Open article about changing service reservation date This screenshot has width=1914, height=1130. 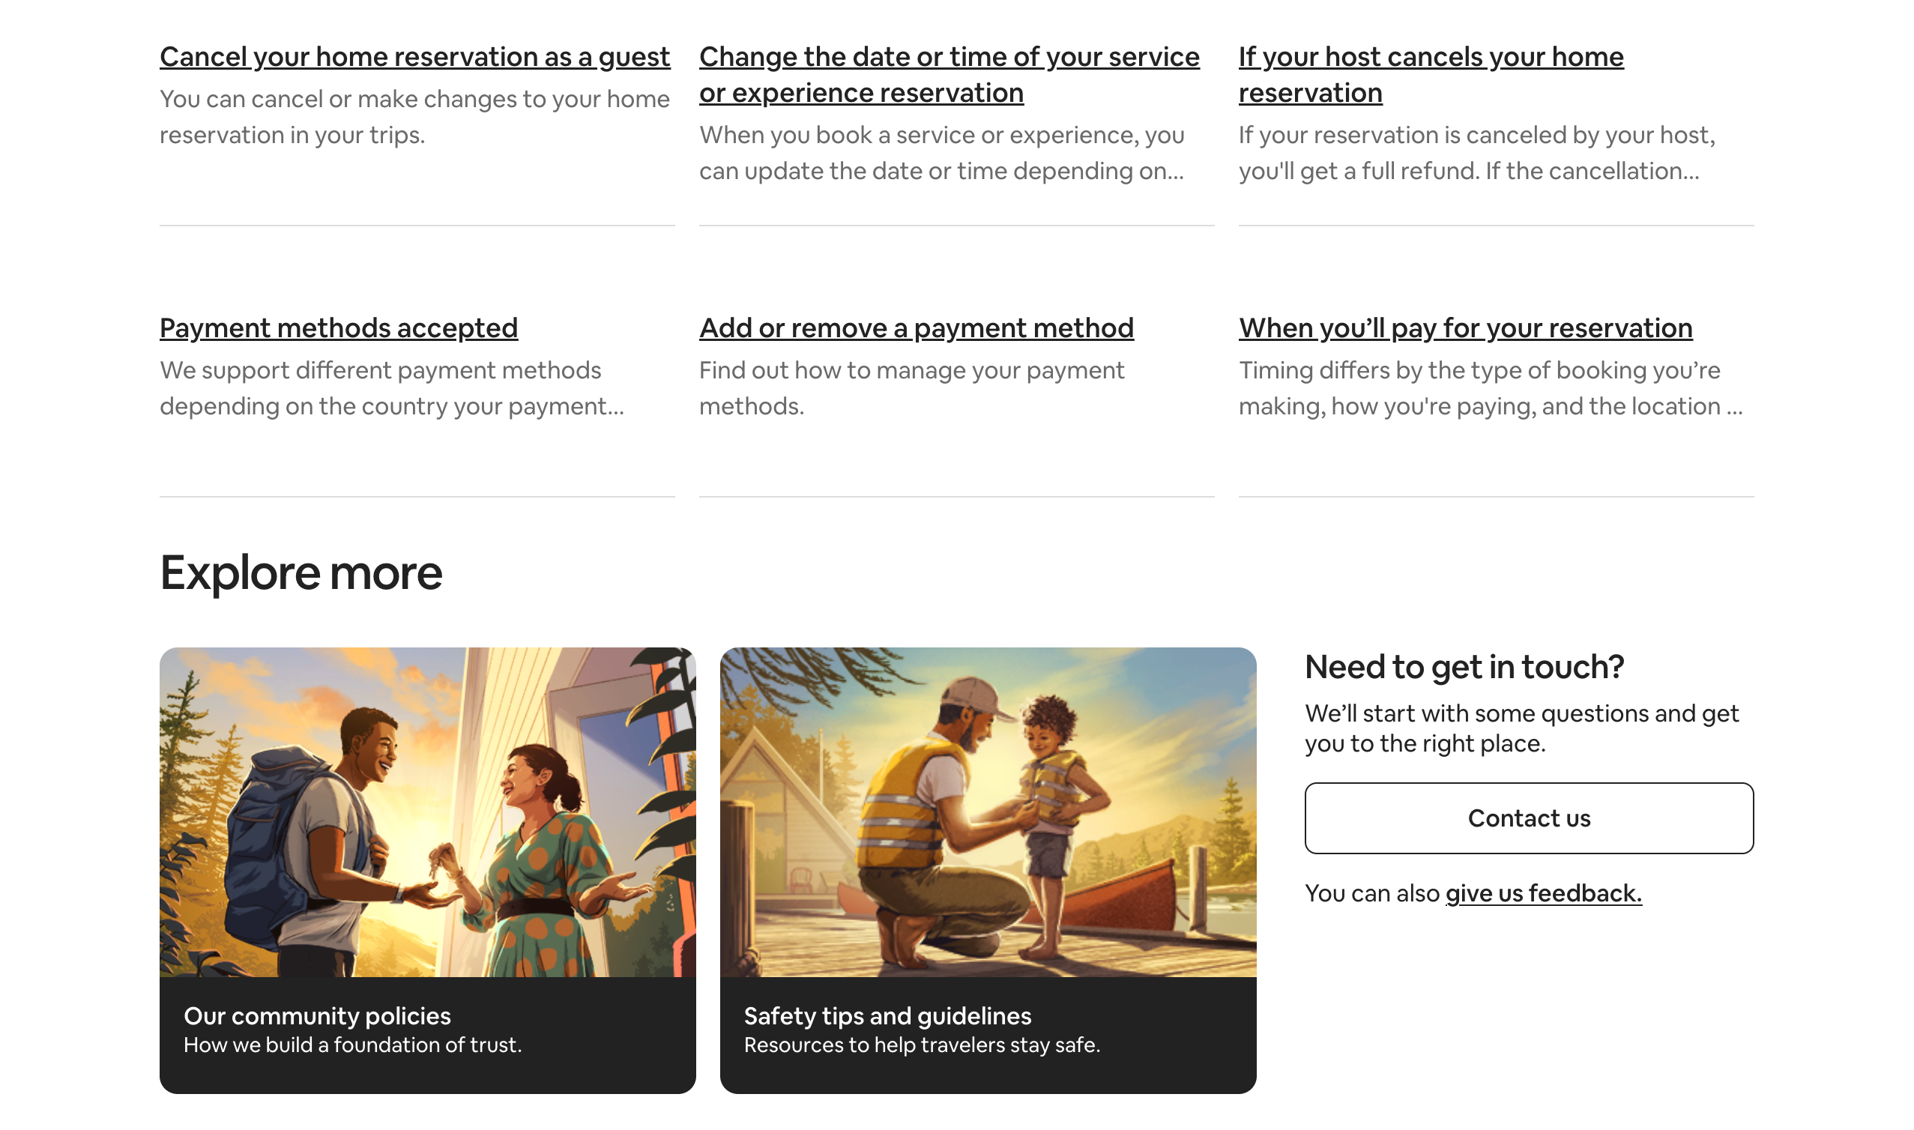[949, 74]
